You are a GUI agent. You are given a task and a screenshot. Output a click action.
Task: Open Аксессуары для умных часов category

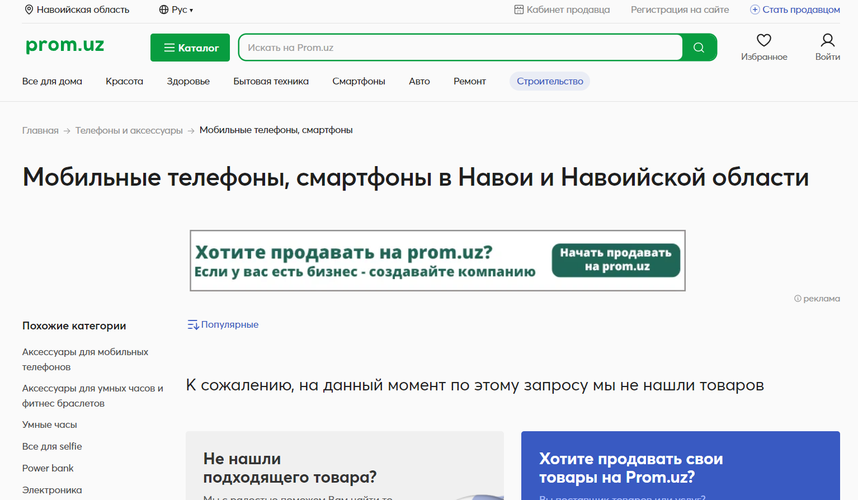(x=93, y=396)
